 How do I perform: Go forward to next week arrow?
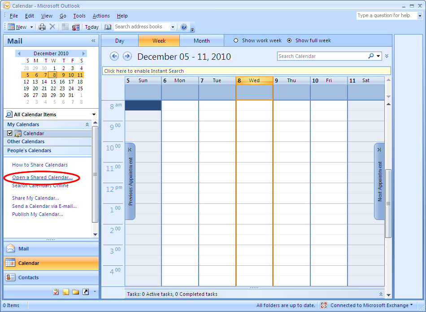pos(127,56)
